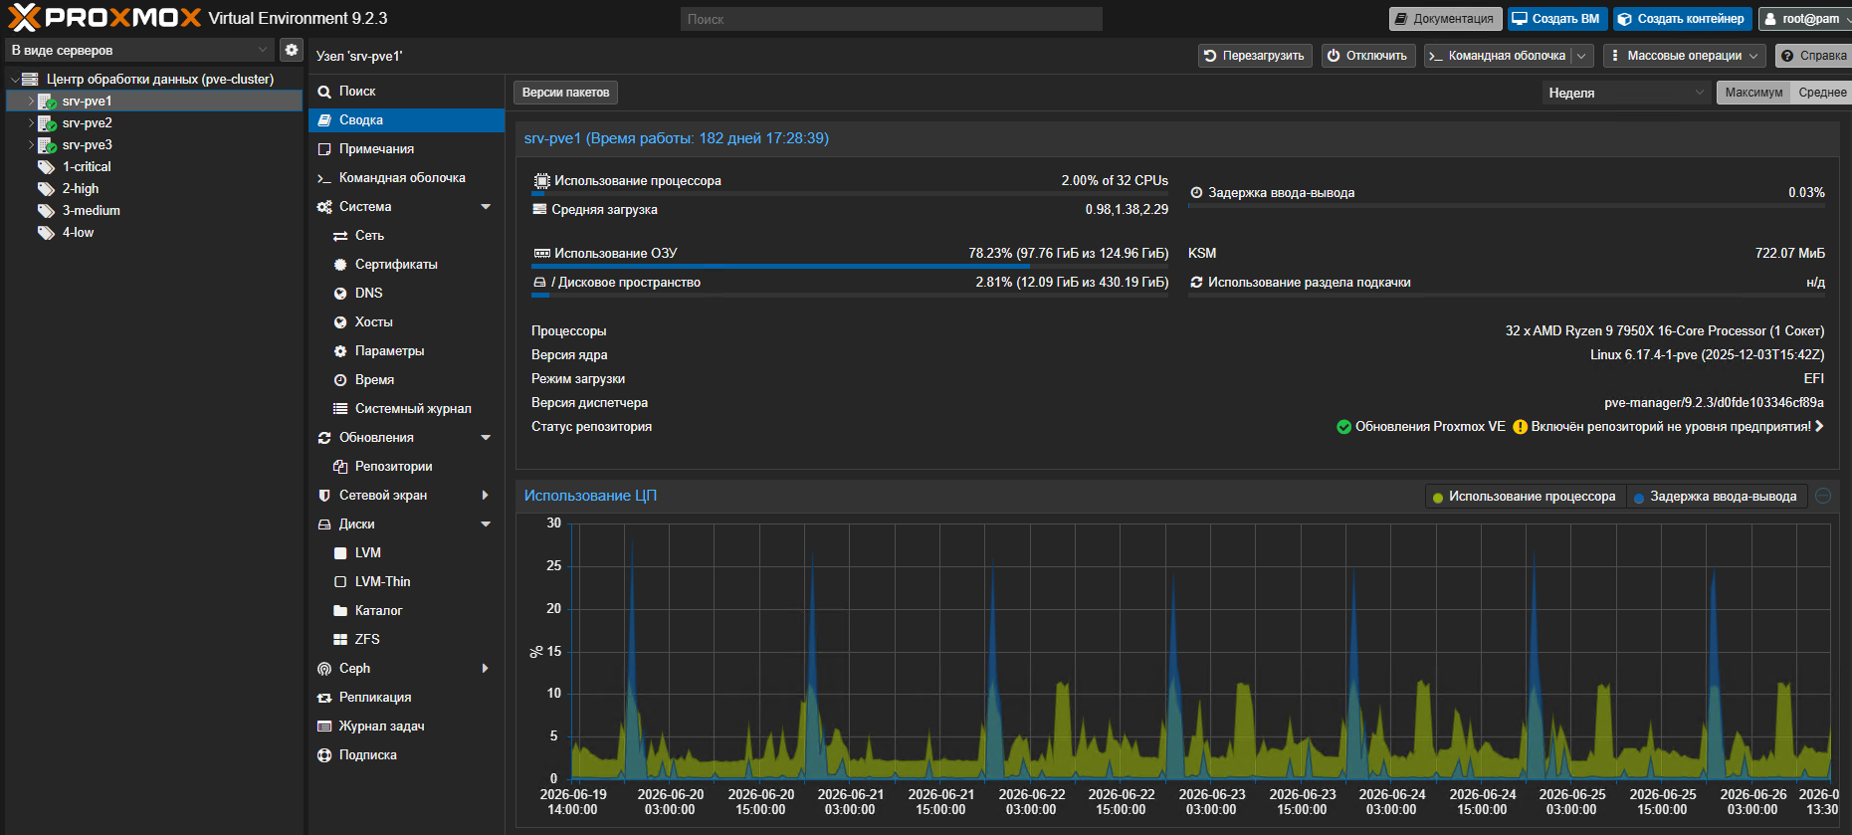Select the 2-high tag in tree

pos(81,189)
